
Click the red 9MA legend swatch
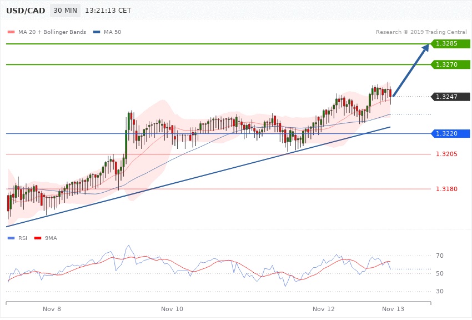point(38,238)
